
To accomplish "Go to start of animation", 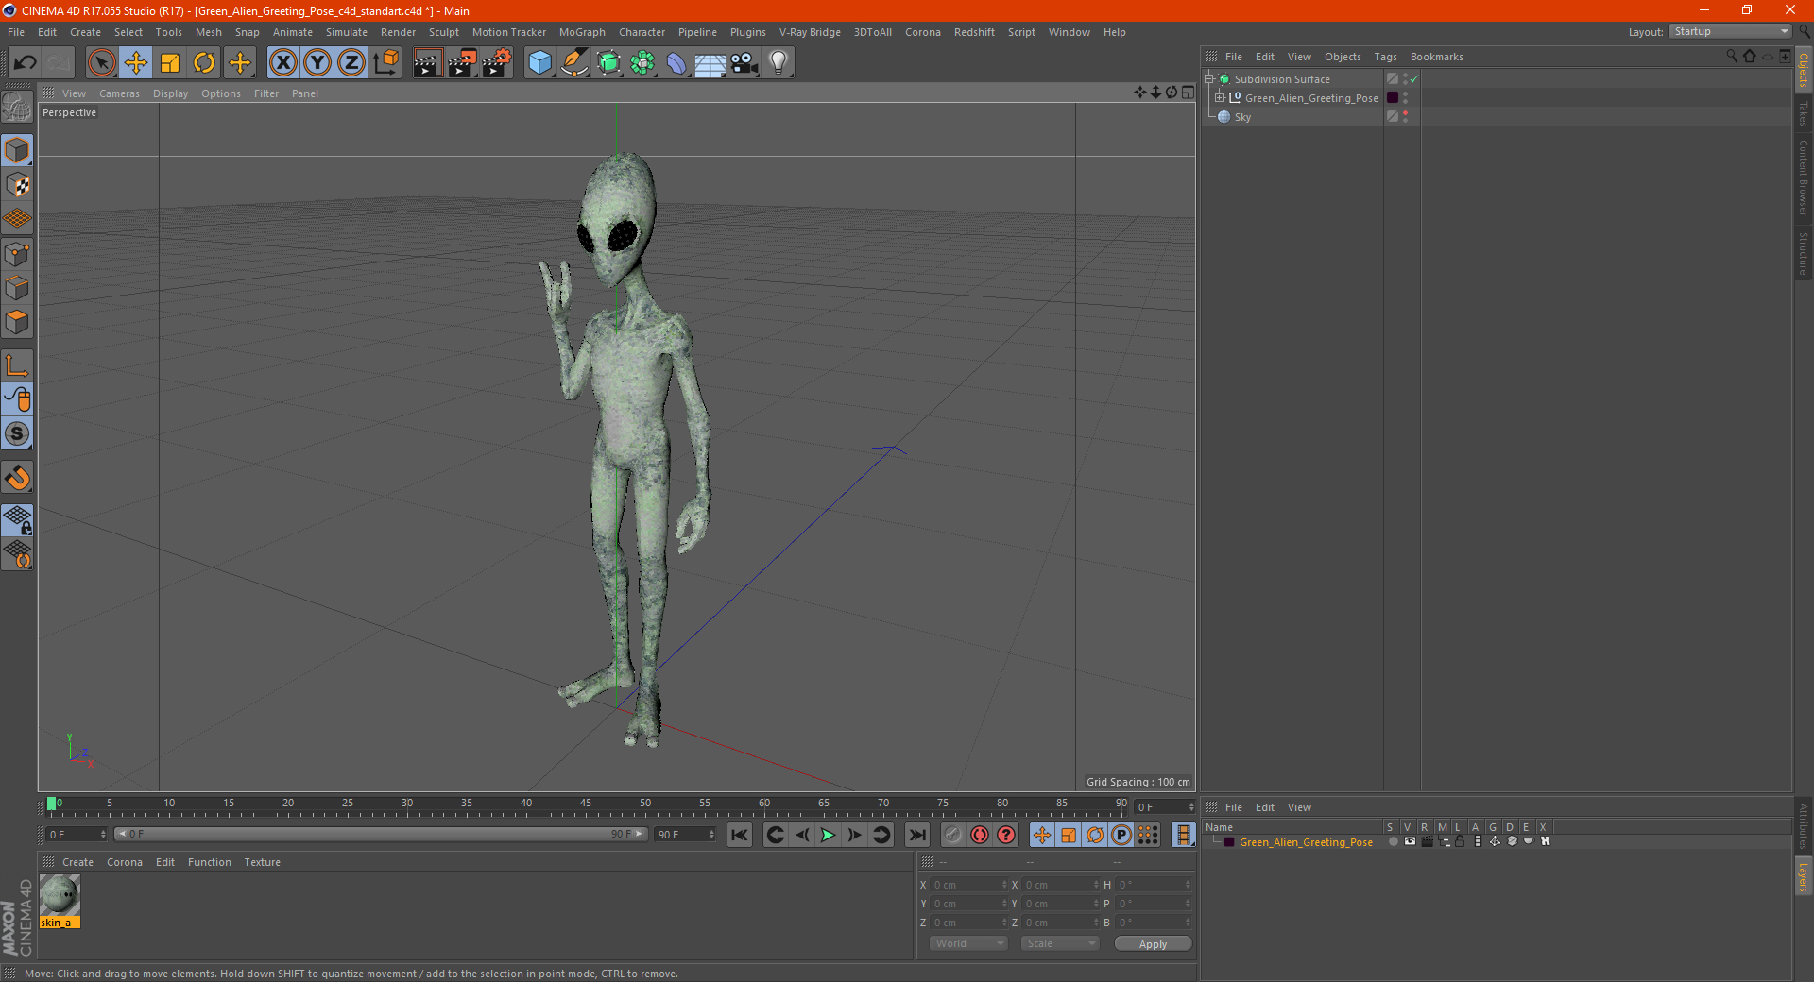I will point(740,835).
